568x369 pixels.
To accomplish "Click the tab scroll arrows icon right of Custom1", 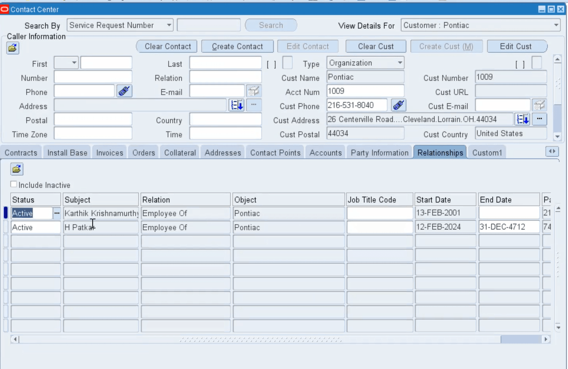I will pyautogui.click(x=552, y=152).
